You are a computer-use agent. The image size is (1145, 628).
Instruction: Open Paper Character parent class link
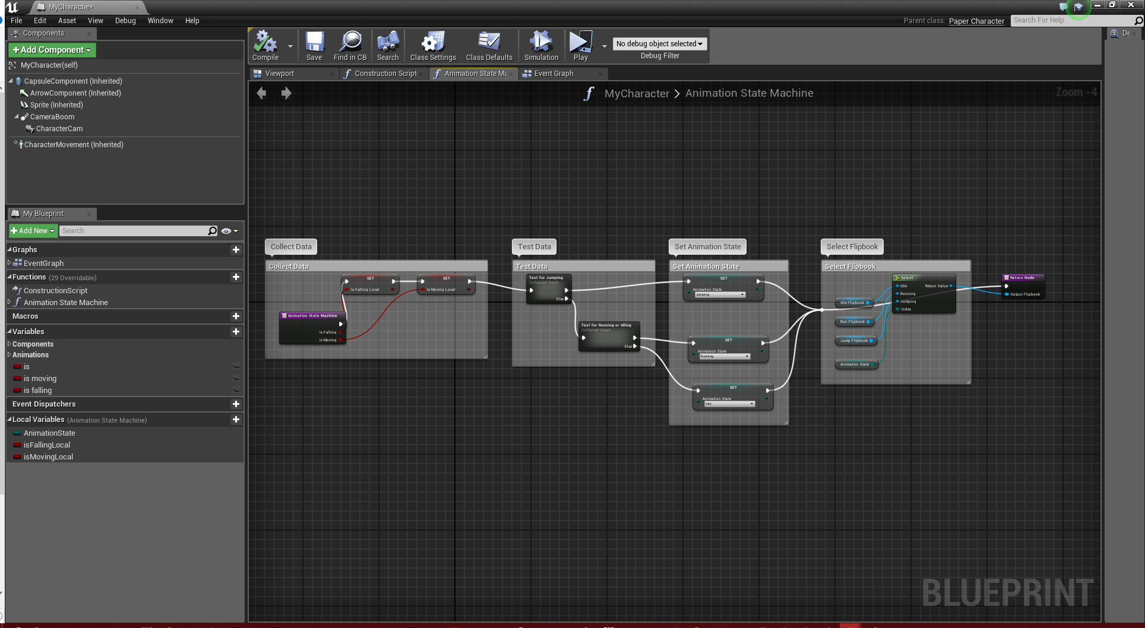pos(976,21)
